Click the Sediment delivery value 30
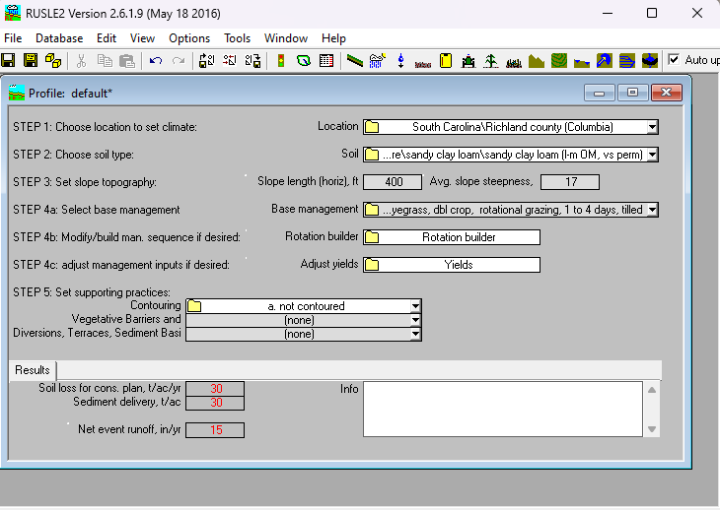The width and height of the screenshot is (720, 510). 215,403
